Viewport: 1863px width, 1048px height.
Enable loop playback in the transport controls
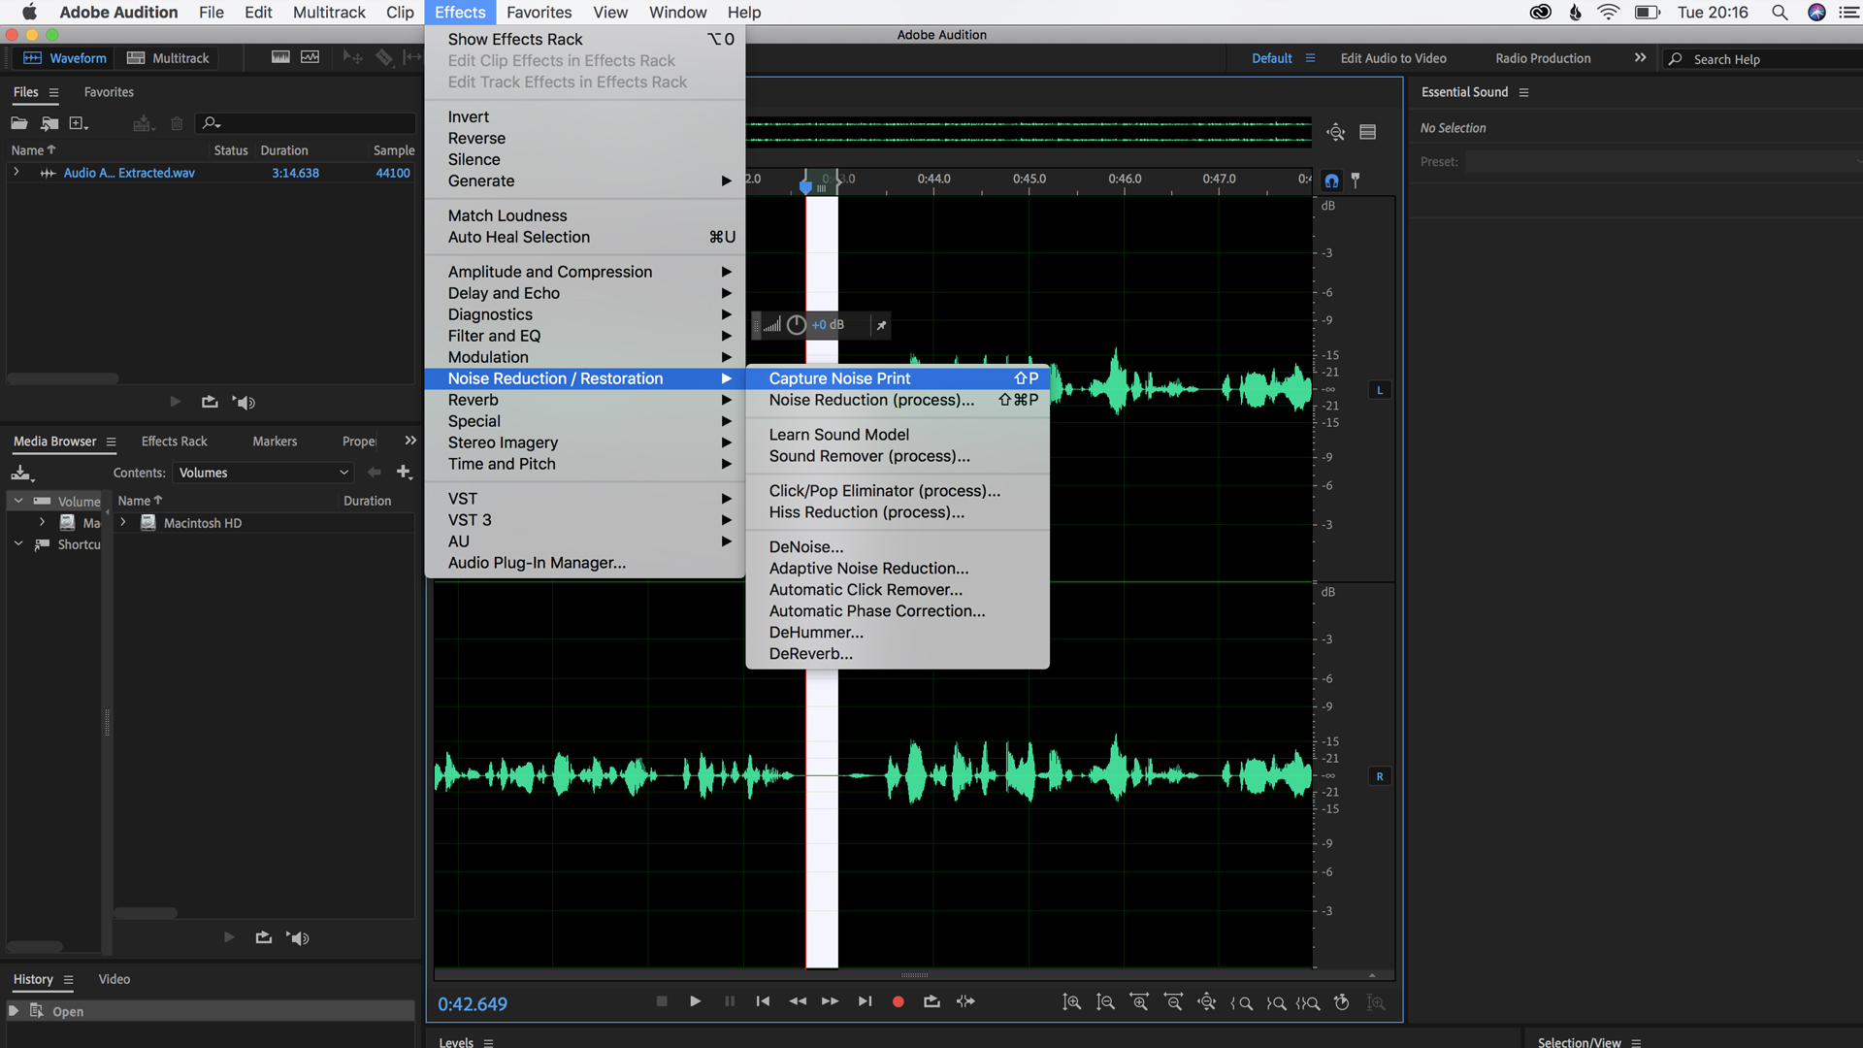[931, 1000]
